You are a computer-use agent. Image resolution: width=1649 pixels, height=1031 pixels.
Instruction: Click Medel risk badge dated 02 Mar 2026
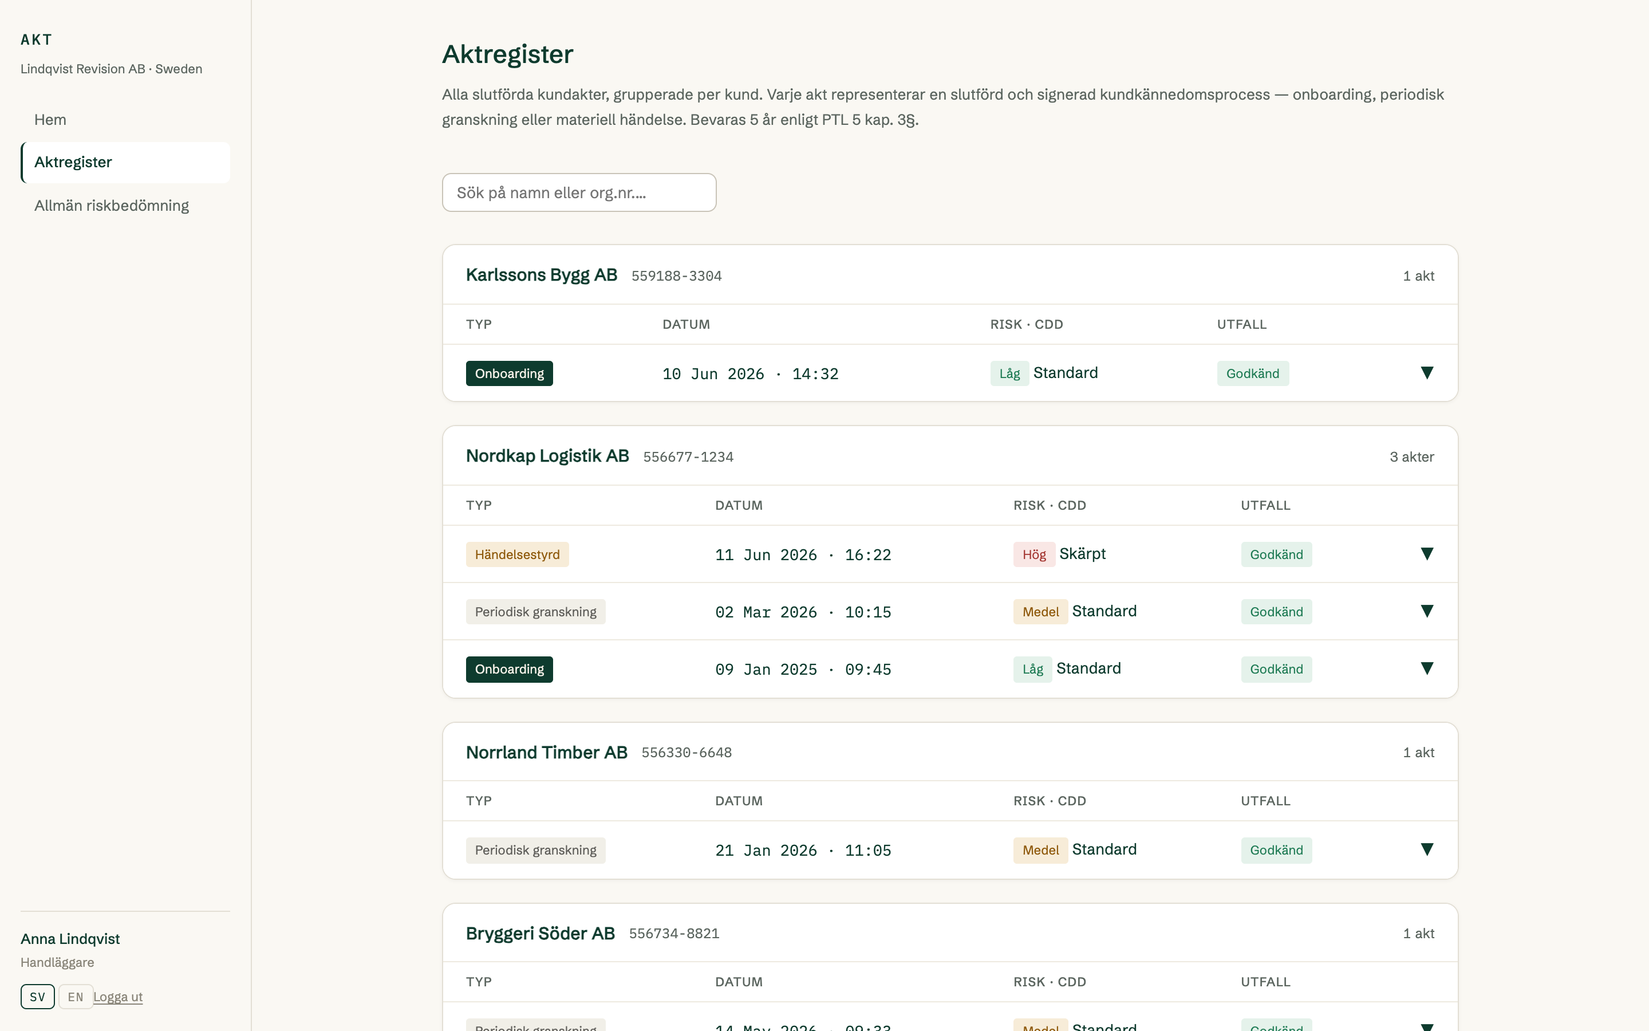(x=1040, y=612)
